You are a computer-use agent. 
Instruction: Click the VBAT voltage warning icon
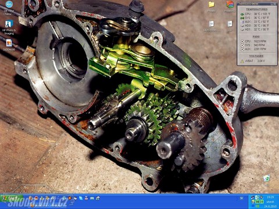tap(242, 61)
